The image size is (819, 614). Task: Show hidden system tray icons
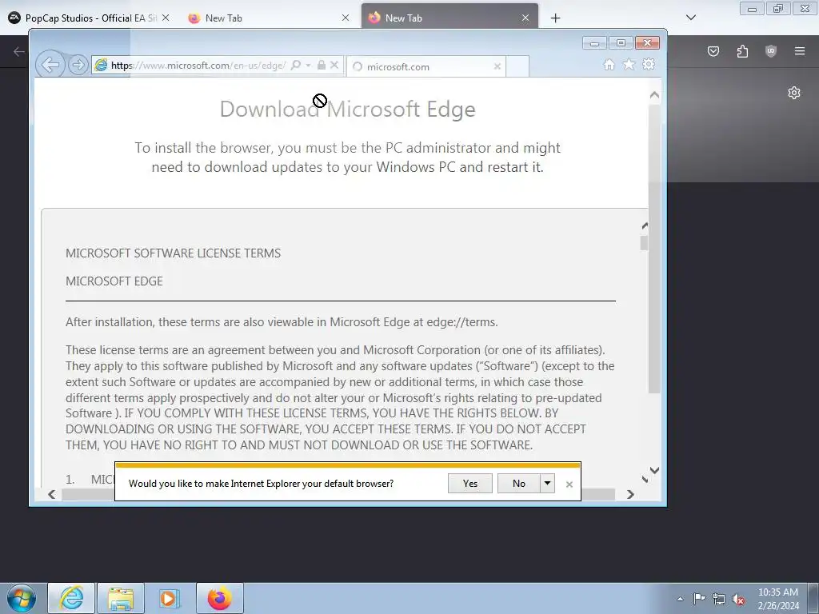680,599
